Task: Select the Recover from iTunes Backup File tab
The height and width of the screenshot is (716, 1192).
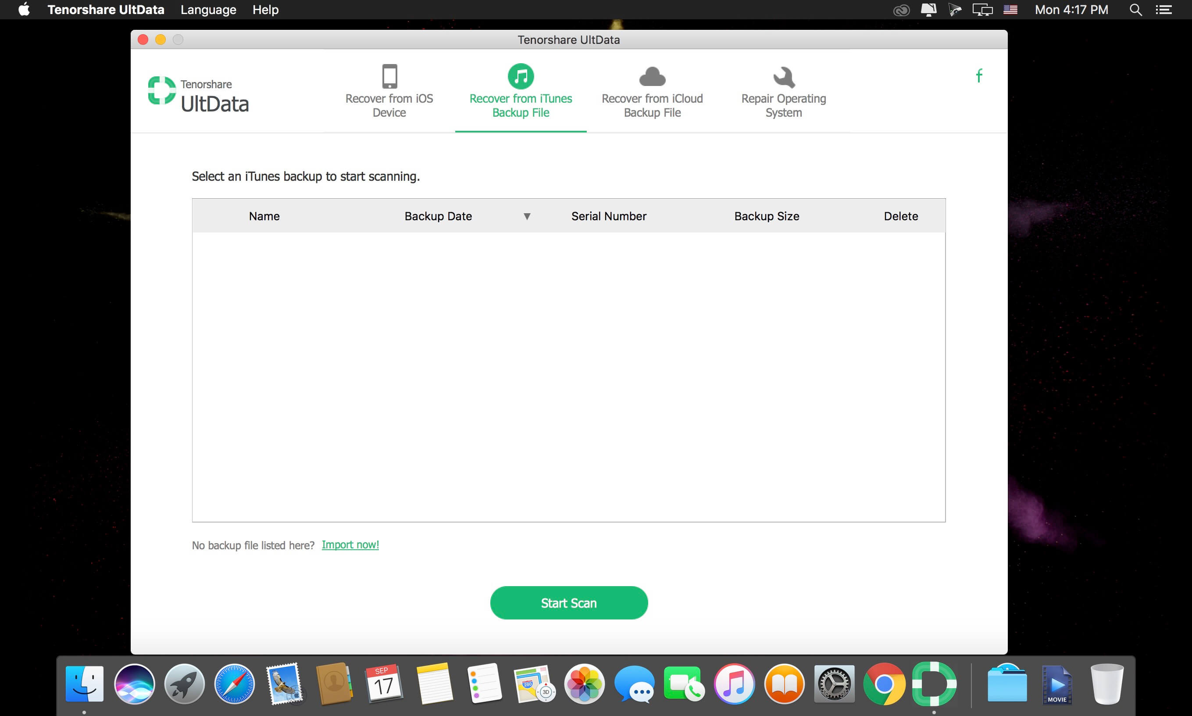Action: 520,91
